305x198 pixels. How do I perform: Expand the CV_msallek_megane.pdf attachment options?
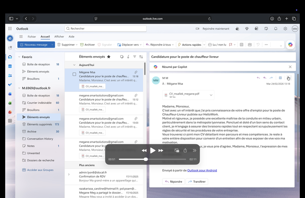(211, 95)
